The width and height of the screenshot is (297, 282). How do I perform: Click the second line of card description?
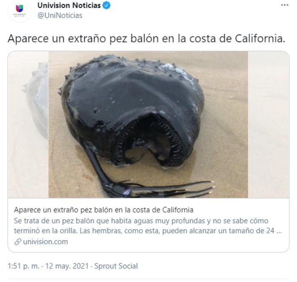point(148,231)
